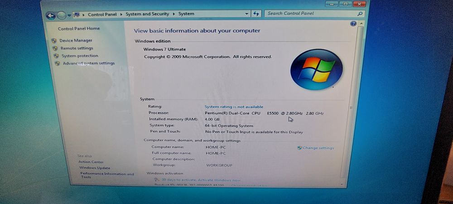Close the System window
This screenshot has height=204, width=453.
(359, 4)
